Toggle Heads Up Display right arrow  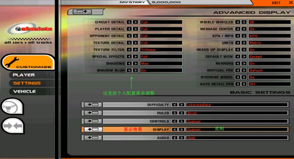pyautogui.click(x=244, y=50)
